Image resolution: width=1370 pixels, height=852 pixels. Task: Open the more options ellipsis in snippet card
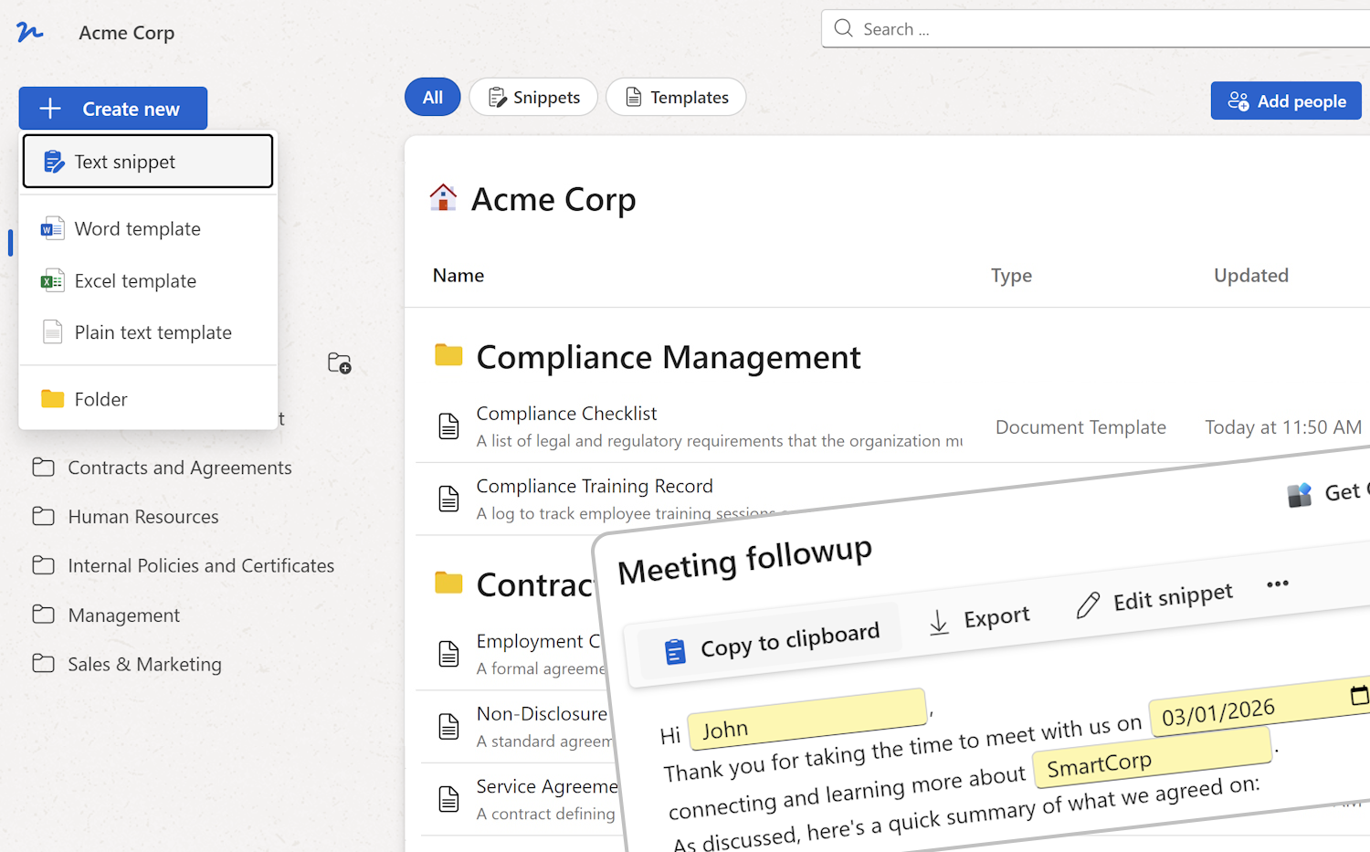(1278, 584)
